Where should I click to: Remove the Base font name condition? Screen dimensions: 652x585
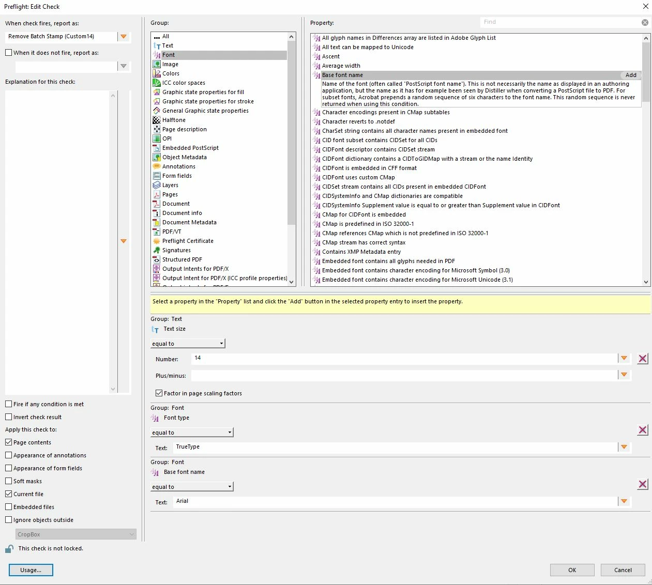coord(643,484)
